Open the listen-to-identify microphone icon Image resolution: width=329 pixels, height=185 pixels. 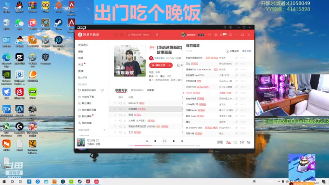[157, 35]
